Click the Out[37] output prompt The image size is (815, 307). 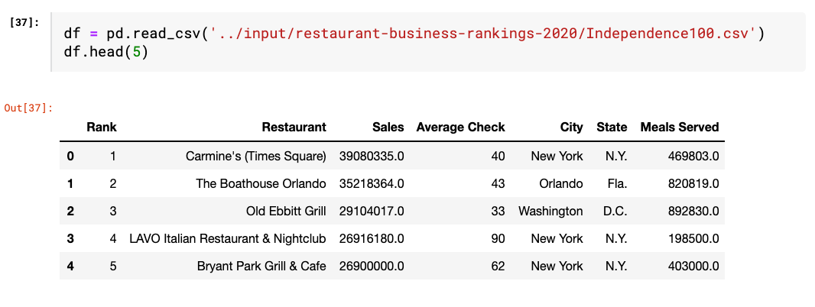coord(28,108)
